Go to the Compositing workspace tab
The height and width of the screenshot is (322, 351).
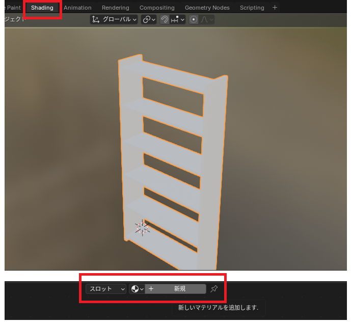pos(157,8)
